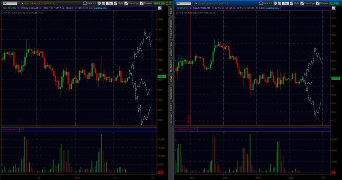Viewport: 342px width, 180px height.
Task: Click the /GC symbol input field
Action: (10, 3)
